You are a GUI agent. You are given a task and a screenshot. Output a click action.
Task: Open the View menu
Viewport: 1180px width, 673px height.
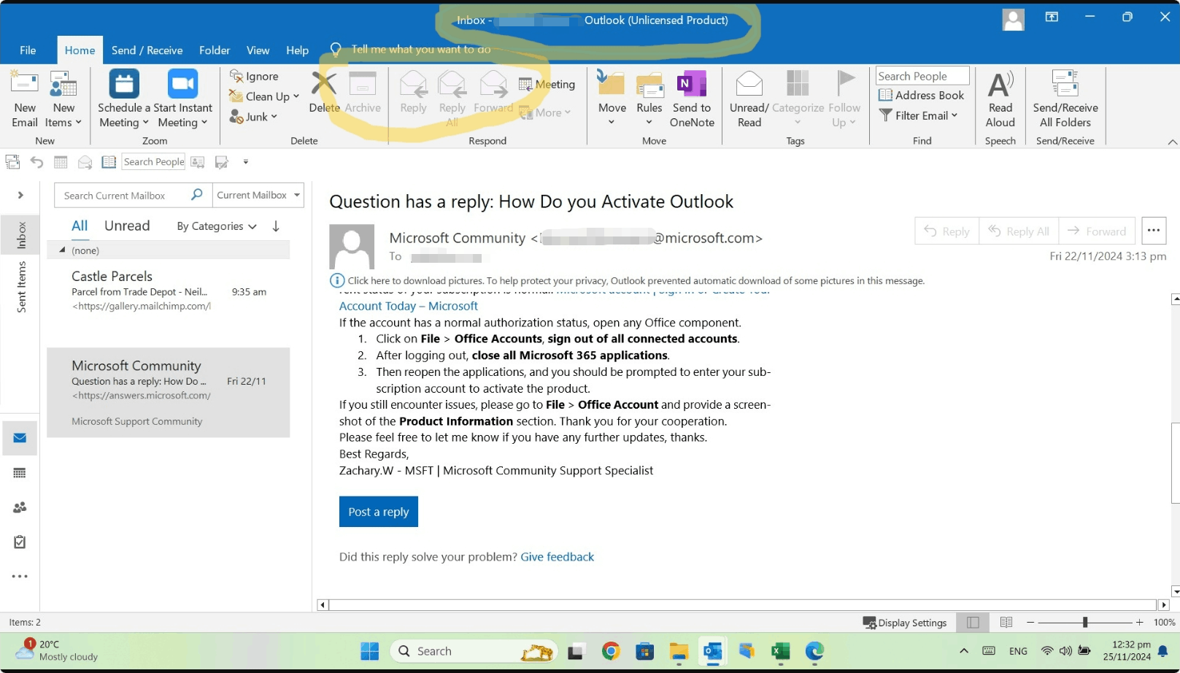(258, 50)
